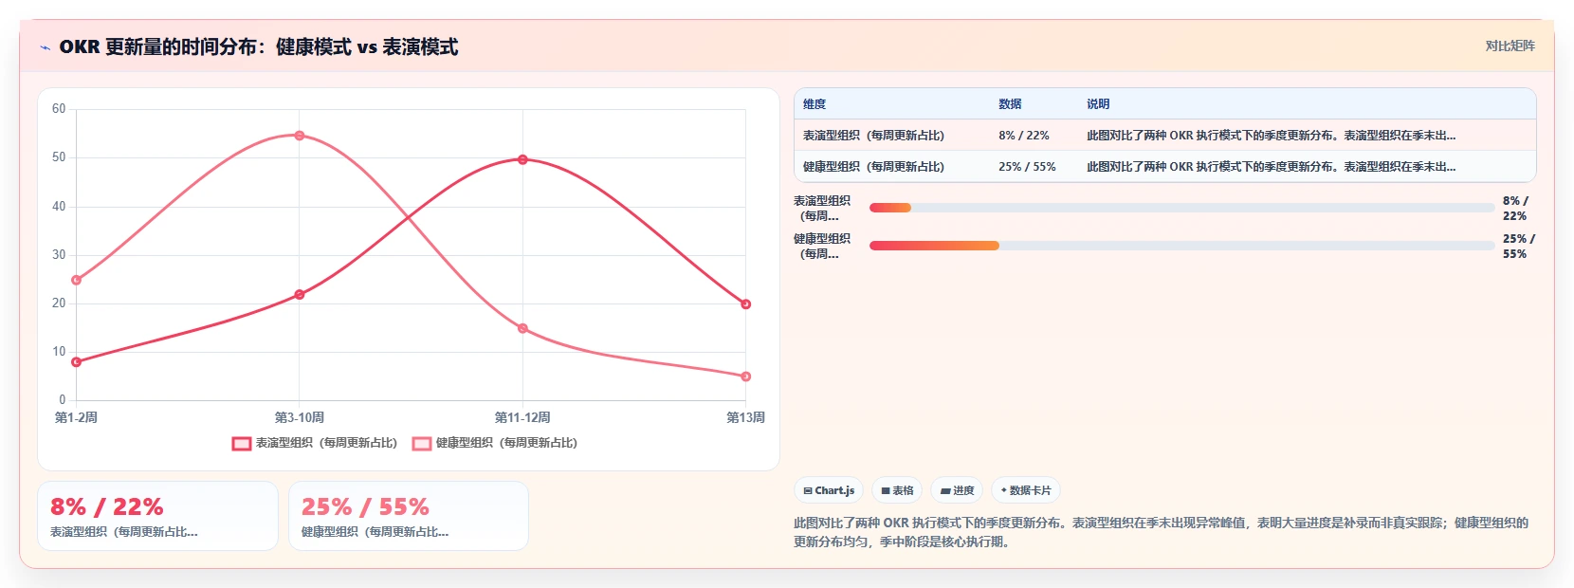1574x588 pixels.
Task: Toggle the 表演型组织 legend swatch
Action: pos(242,443)
